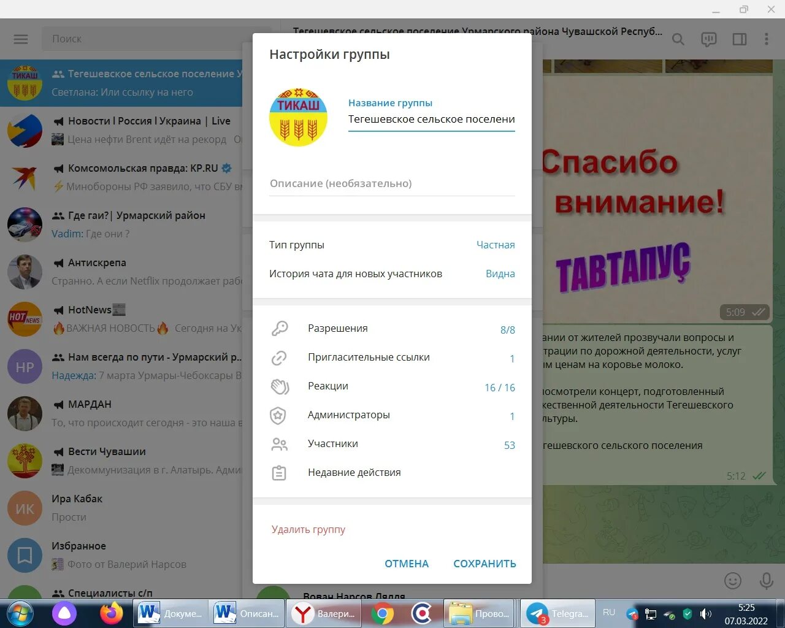The width and height of the screenshot is (785, 628).
Task: Click the people icon beside Участники
Action: pyautogui.click(x=279, y=444)
